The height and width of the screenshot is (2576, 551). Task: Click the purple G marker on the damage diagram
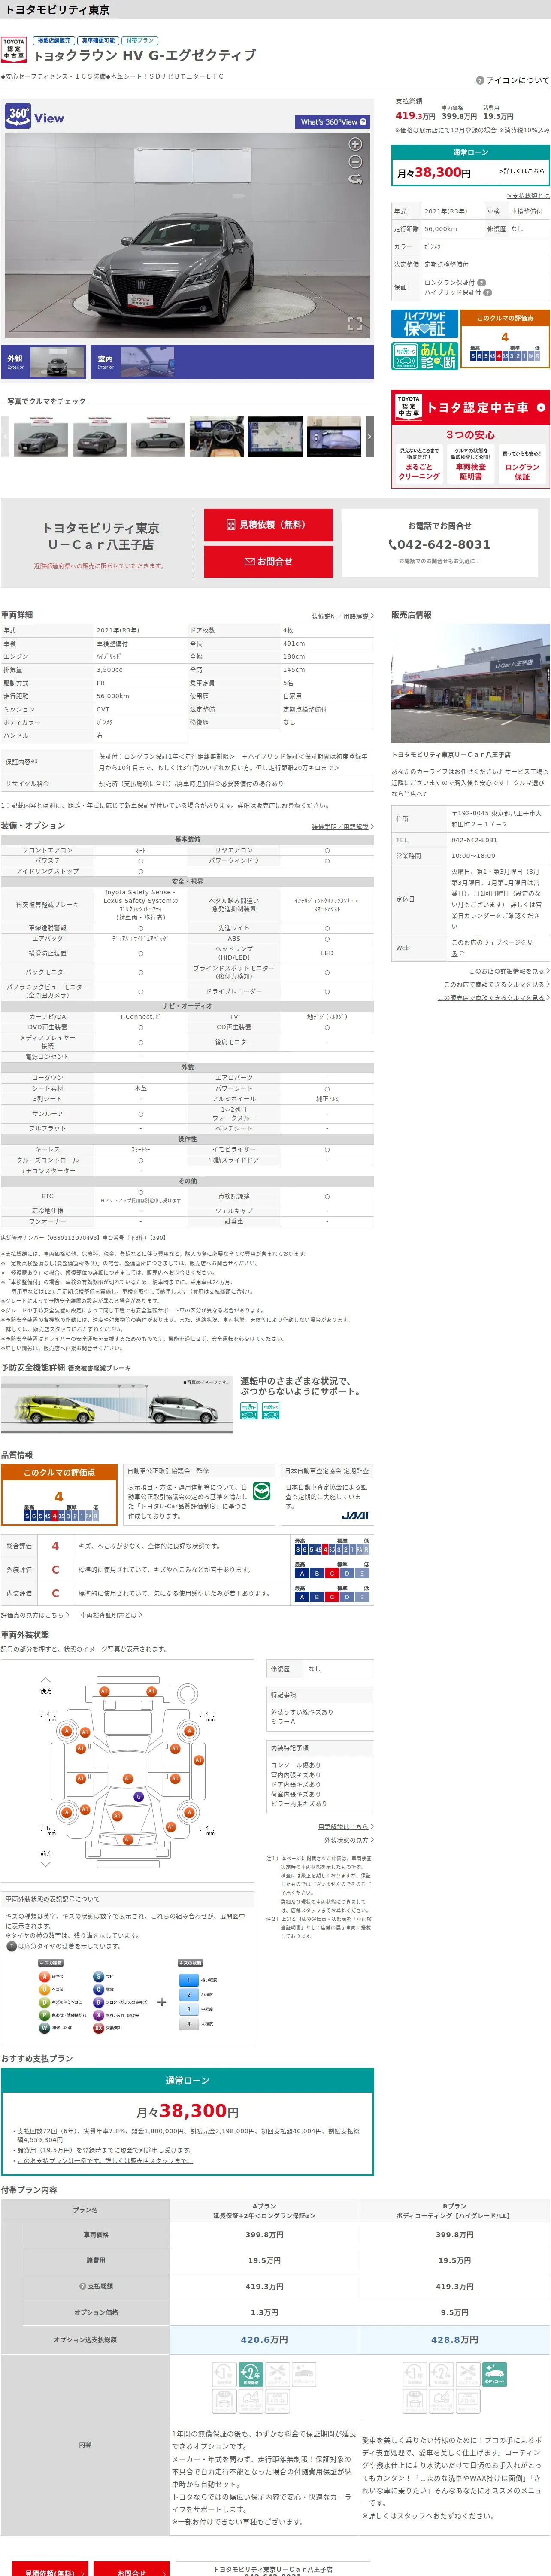139,1797
